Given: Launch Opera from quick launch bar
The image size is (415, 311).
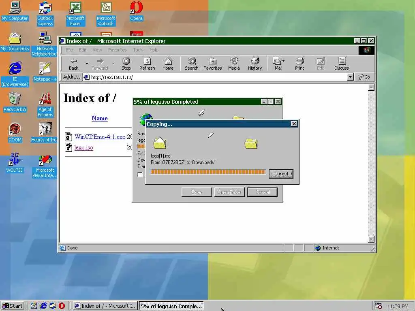Looking at the screenshot, I should click(62, 306).
